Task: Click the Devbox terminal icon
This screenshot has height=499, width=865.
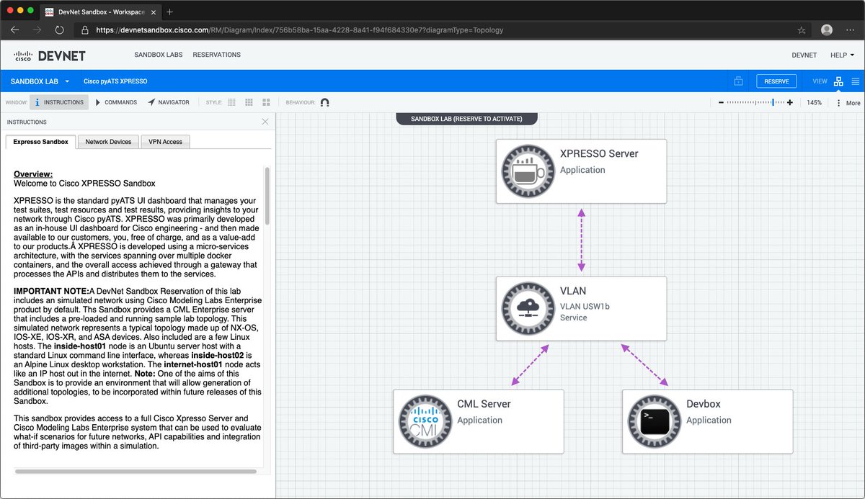Action: coord(653,422)
